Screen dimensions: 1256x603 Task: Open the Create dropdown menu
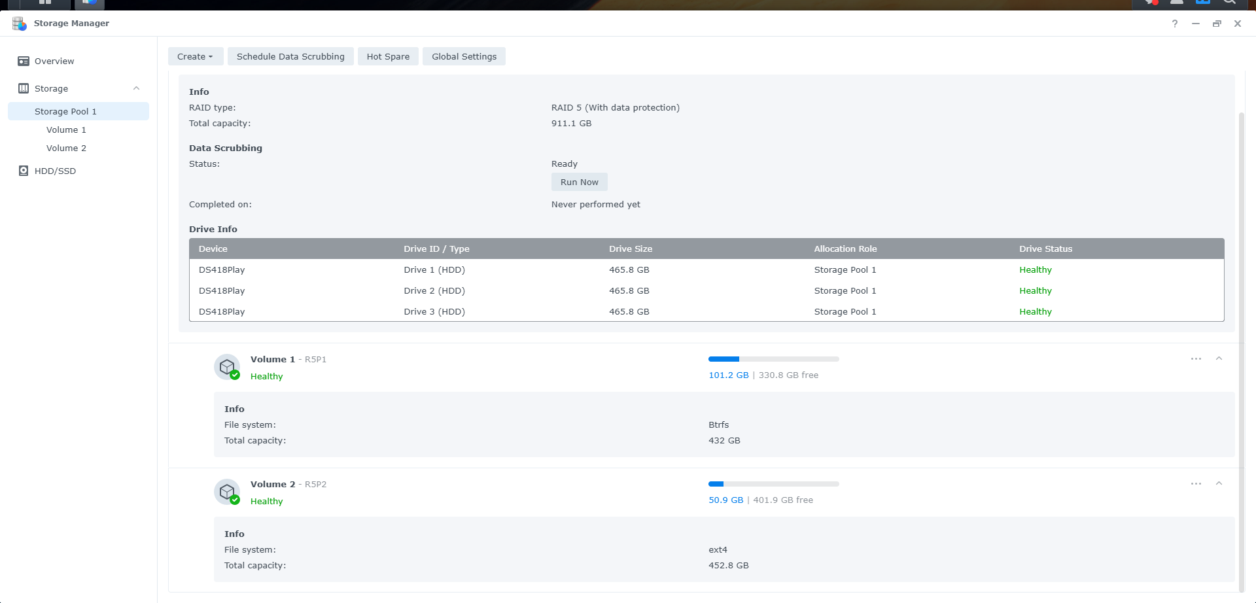(x=196, y=56)
